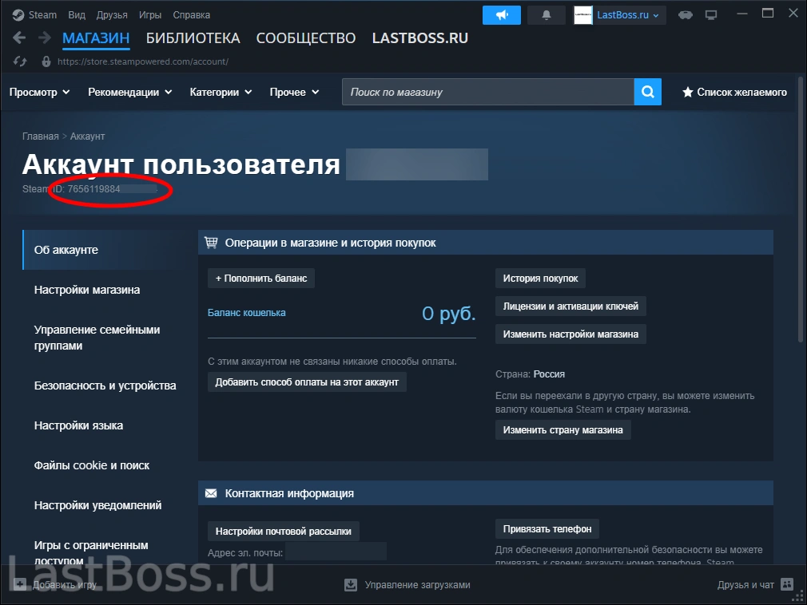This screenshot has height=605, width=807.
Task: Select Безопасность и устройства in sidebar
Action: (105, 386)
